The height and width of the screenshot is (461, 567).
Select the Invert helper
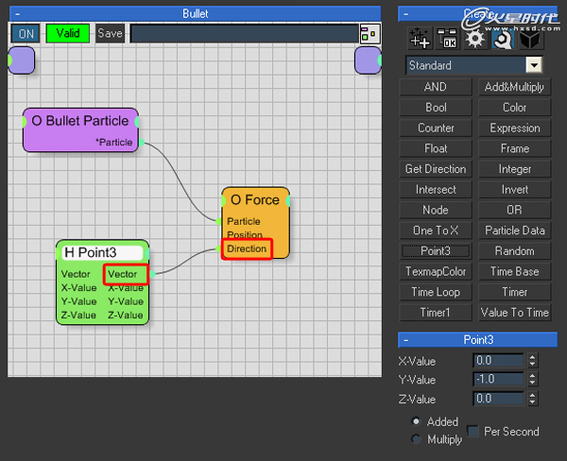(514, 190)
